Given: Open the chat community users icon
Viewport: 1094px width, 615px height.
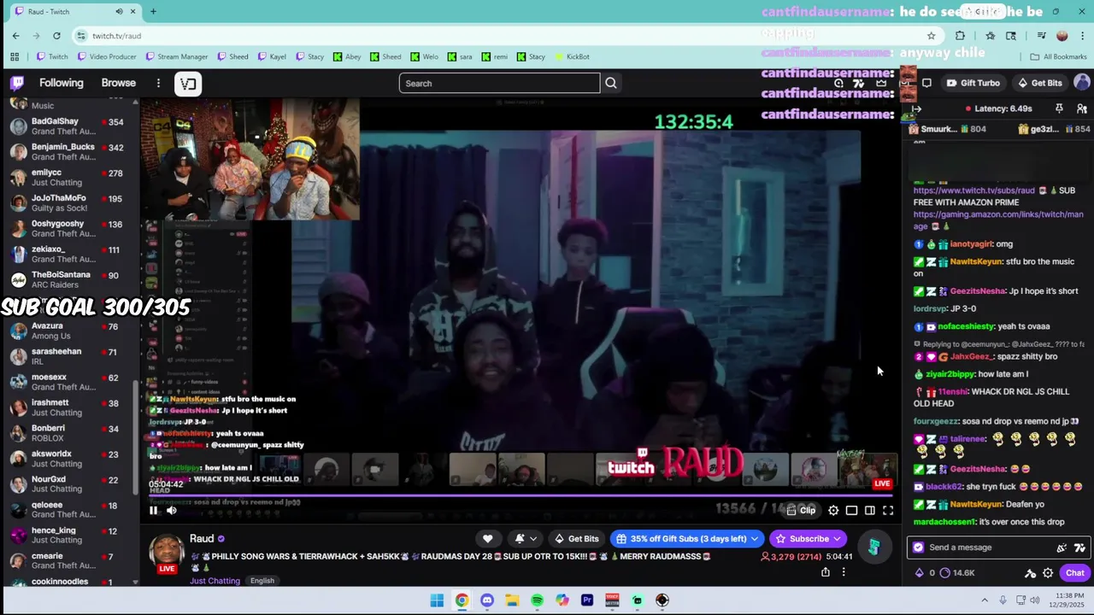Looking at the screenshot, I should coord(1082,109).
